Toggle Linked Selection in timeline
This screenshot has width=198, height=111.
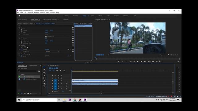pyautogui.click(x=57, y=71)
